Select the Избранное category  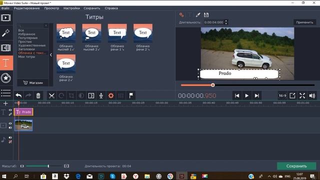coord(26,34)
